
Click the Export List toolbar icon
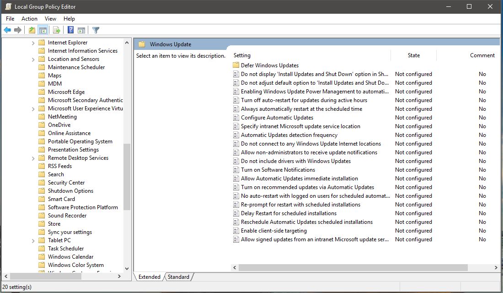[56, 30]
